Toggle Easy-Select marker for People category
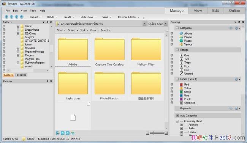 tap(172, 37)
